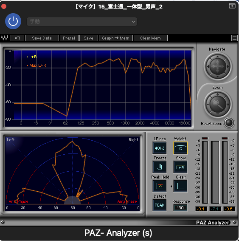Image resolution: width=239 pixels, height=241 pixels.
Task: Click the left screw at bottom bar
Action: pyautogui.click(x=3, y=222)
